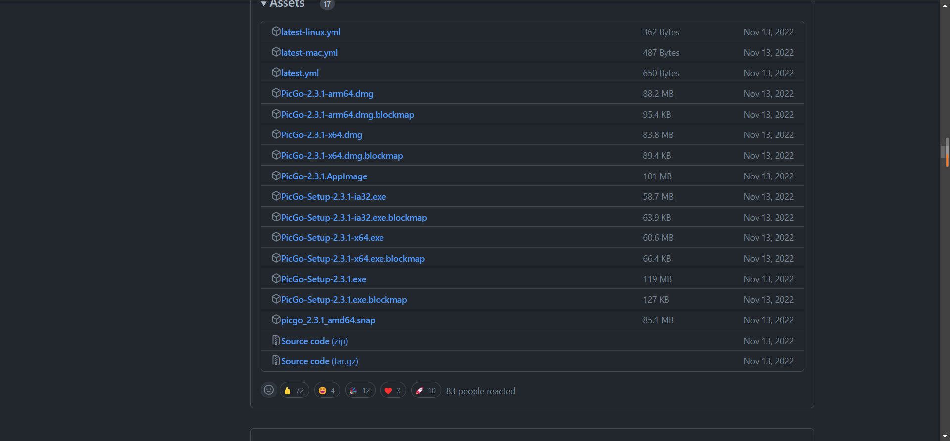This screenshot has height=441, width=950.
Task: Click the package icon beside picgo_2.3.1_amd64.snap
Action: pyautogui.click(x=276, y=319)
